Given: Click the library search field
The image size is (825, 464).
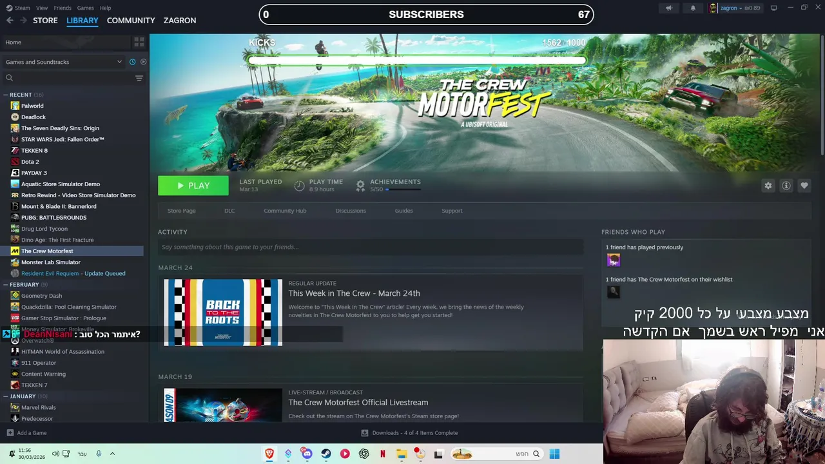Looking at the screenshot, I should [x=67, y=78].
